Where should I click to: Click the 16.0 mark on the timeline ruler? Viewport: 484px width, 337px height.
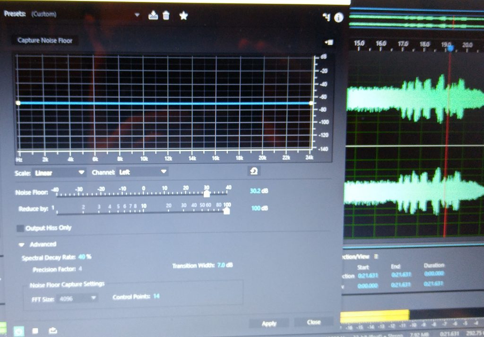(x=381, y=44)
